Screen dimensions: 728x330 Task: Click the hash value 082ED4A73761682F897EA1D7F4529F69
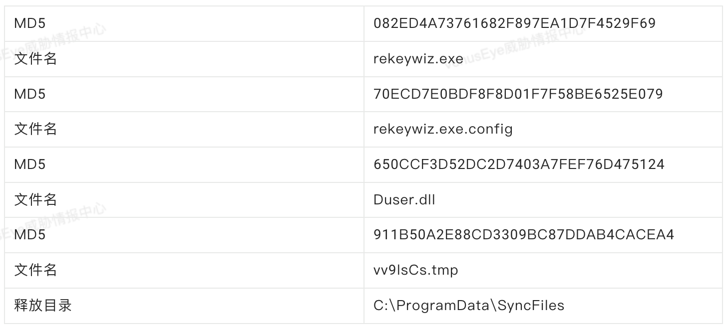pos(514,23)
